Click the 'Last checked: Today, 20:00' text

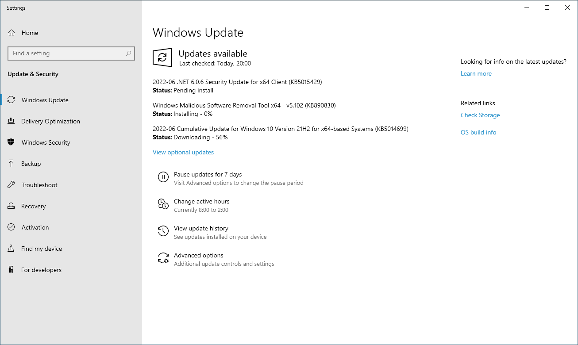tap(215, 63)
